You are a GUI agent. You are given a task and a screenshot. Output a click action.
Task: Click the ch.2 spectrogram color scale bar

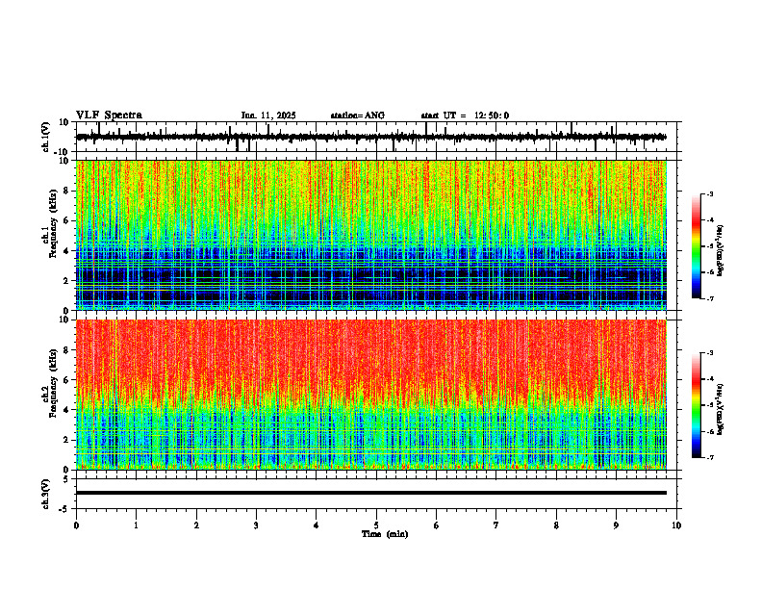[x=696, y=405]
